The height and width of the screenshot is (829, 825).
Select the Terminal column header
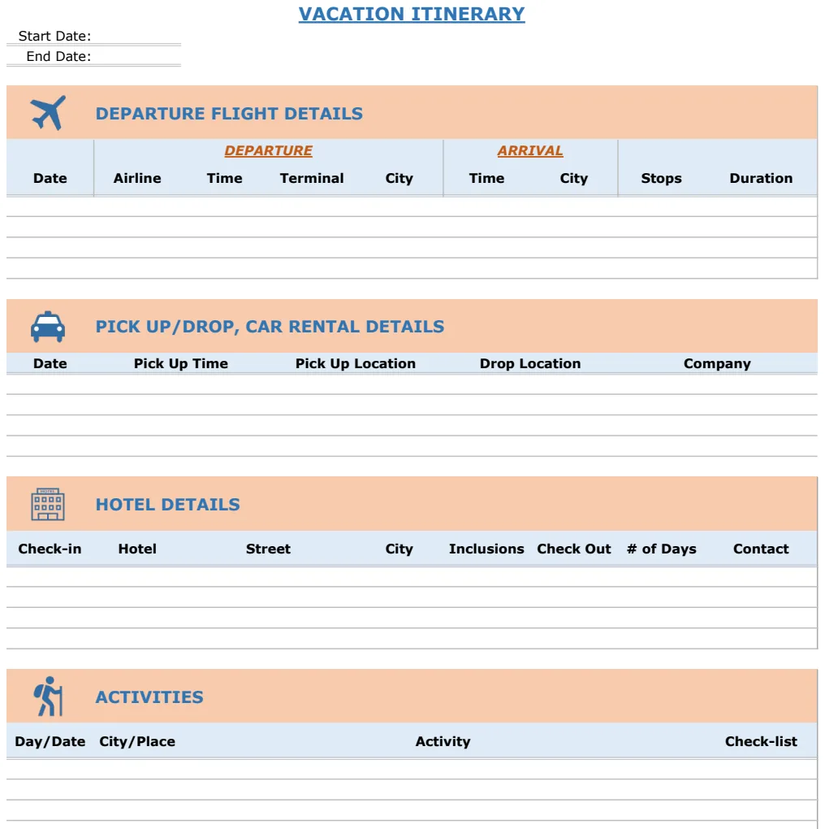click(x=312, y=178)
